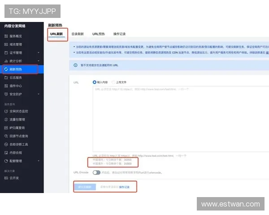Viewport: 269px width, 215px height.
Task: Open 日志服务 in the sidebar
Action: click(16, 77)
